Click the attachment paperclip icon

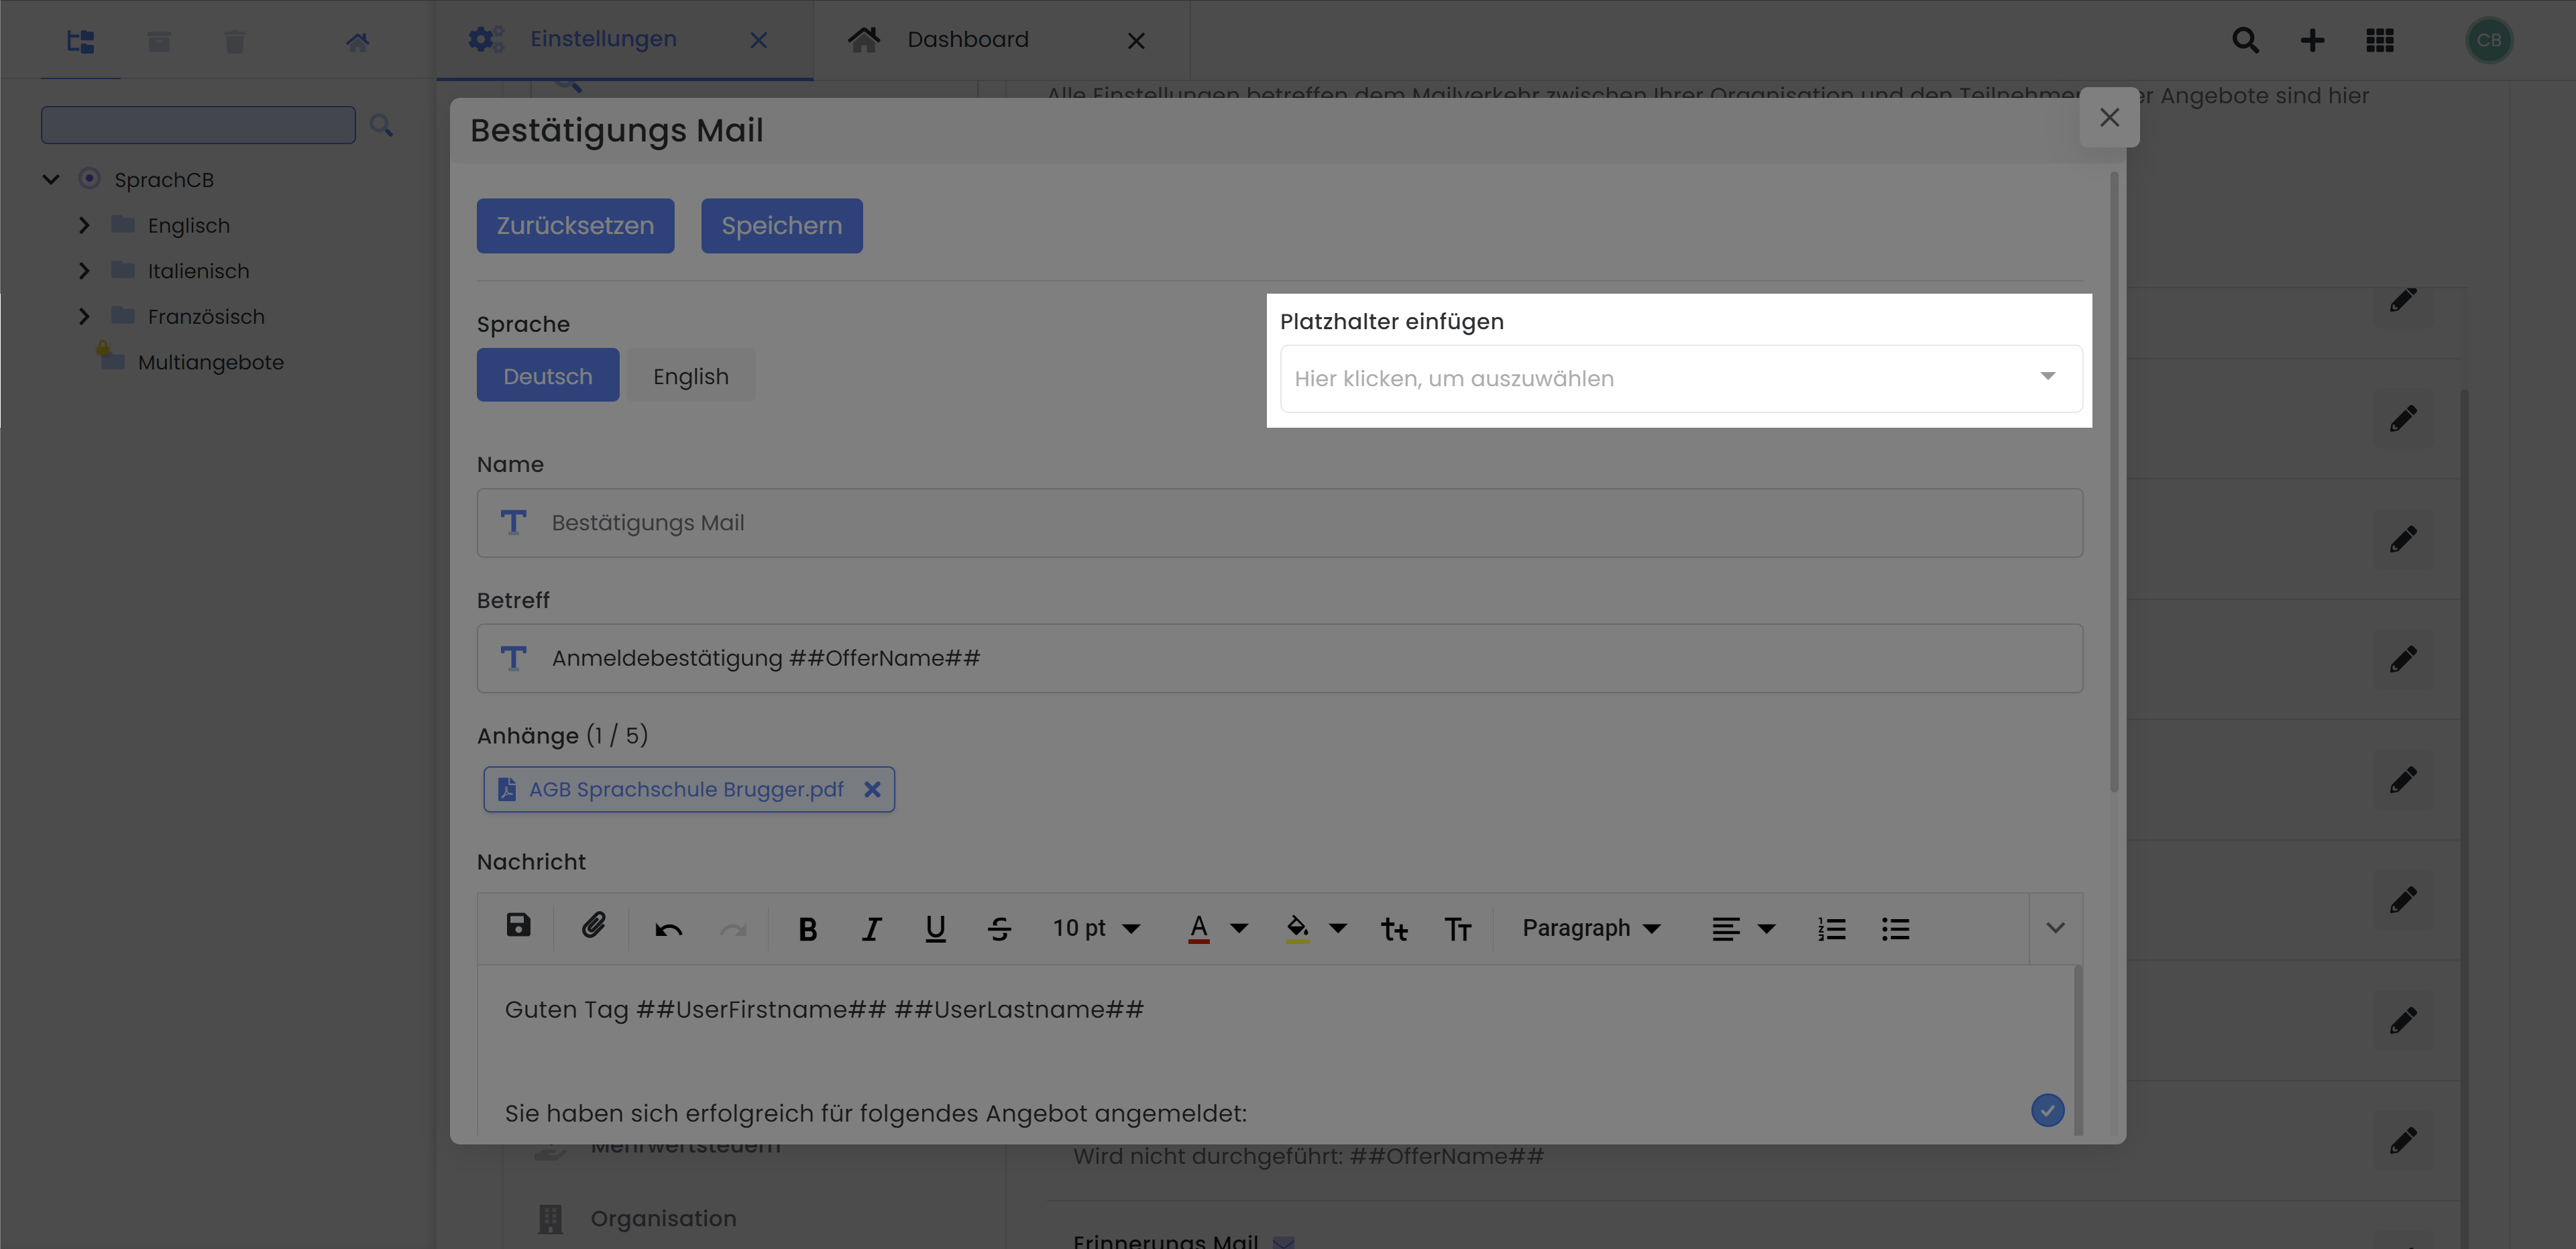(x=594, y=926)
